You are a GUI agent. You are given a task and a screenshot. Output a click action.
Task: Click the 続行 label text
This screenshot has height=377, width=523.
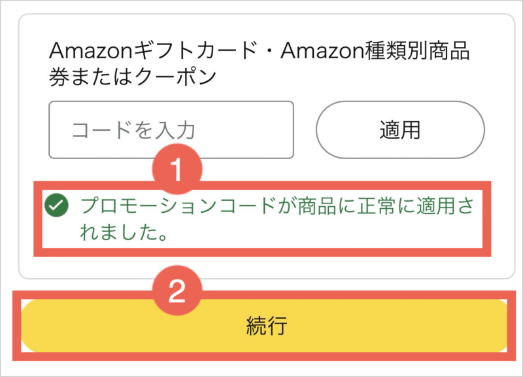pyautogui.click(x=266, y=326)
